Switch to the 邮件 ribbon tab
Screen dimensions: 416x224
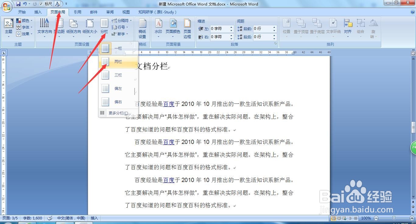click(93, 12)
